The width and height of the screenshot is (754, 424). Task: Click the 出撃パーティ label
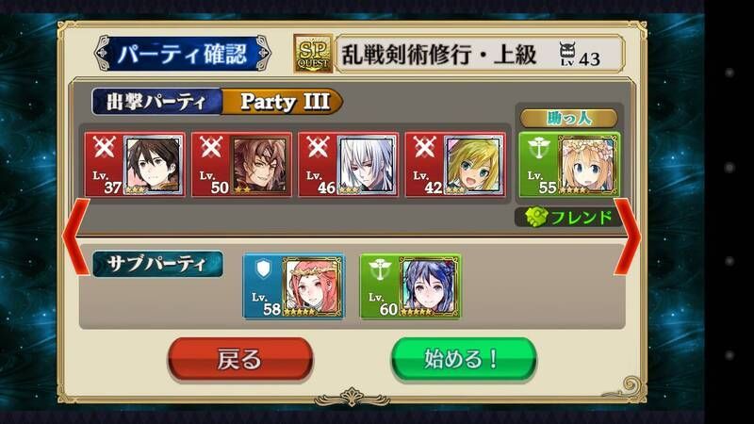[156, 102]
